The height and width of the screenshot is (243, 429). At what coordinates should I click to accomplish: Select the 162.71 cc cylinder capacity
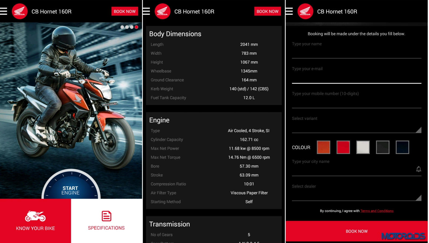[x=249, y=139]
